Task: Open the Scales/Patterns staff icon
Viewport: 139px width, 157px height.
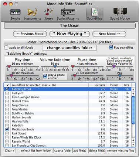Action: (x=68, y=12)
